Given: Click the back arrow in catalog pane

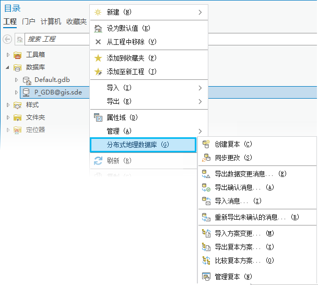Looking at the screenshot, I should (7, 39).
